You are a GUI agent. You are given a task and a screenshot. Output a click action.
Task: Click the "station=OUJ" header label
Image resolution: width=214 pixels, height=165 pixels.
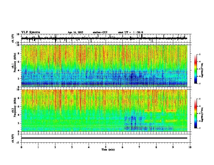tap(100, 32)
